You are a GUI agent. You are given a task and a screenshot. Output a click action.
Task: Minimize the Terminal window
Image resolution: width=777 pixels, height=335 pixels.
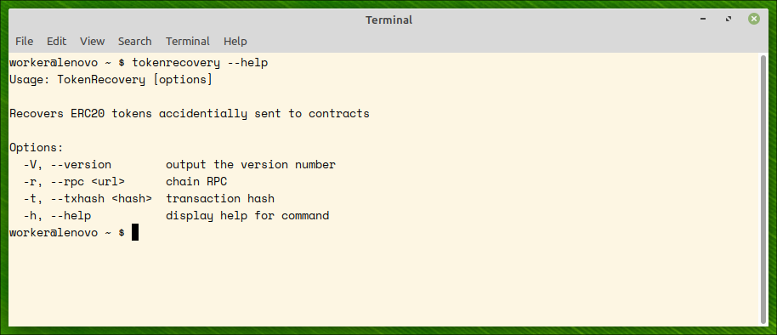point(703,20)
